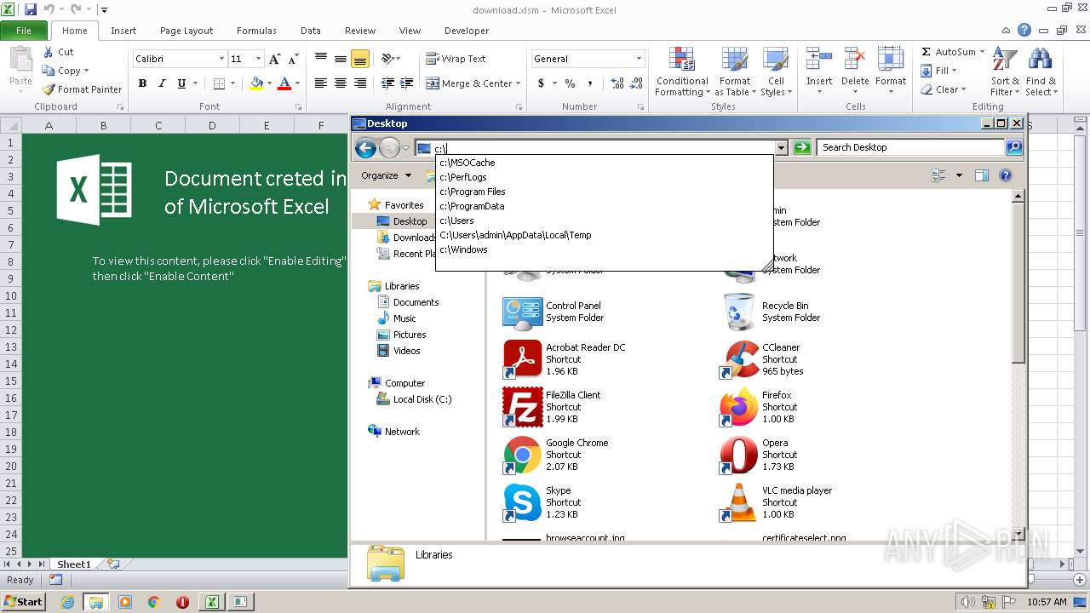Select c:\Program Files suggestion
The height and width of the screenshot is (613, 1090).
click(605, 192)
